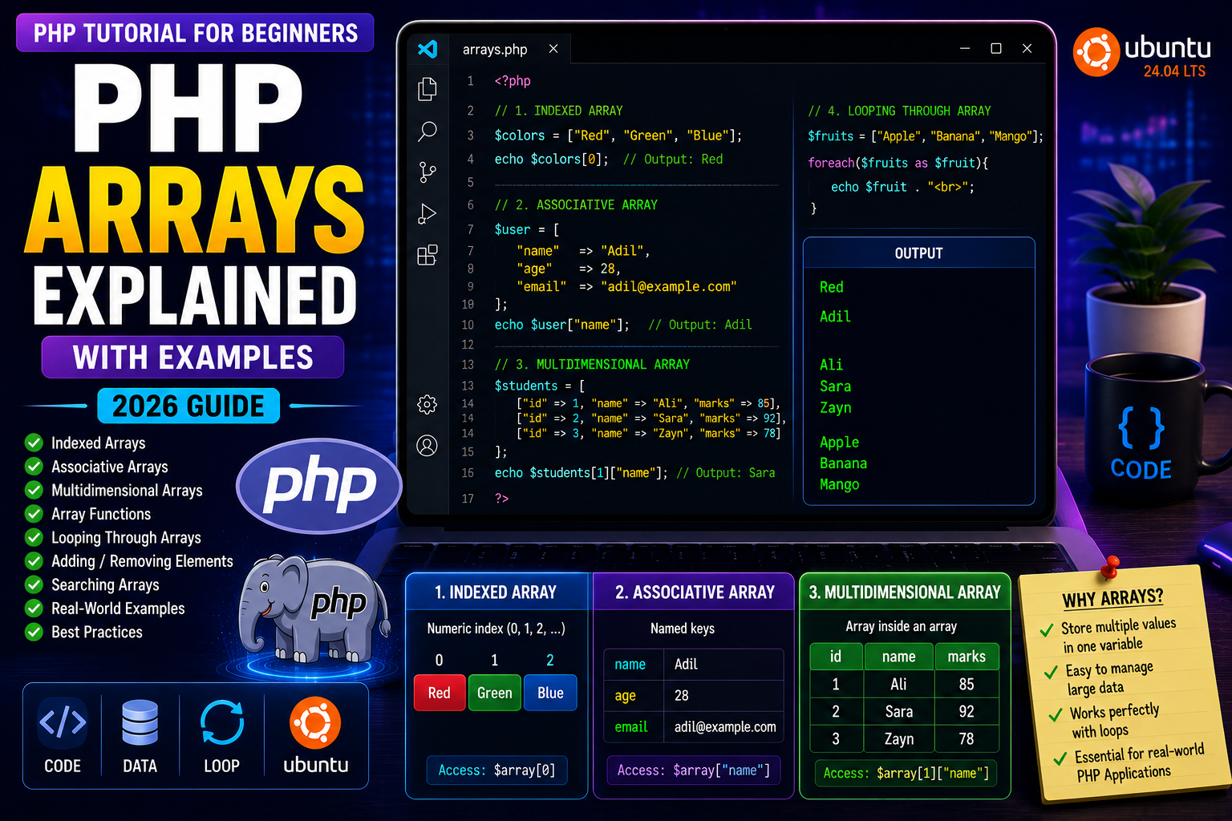
Task: Click the PHP TUTORIAL FOR BEGINNERS banner
Action: 195,33
